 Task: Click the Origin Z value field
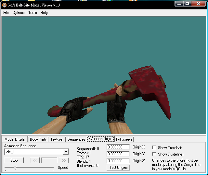[118, 161]
